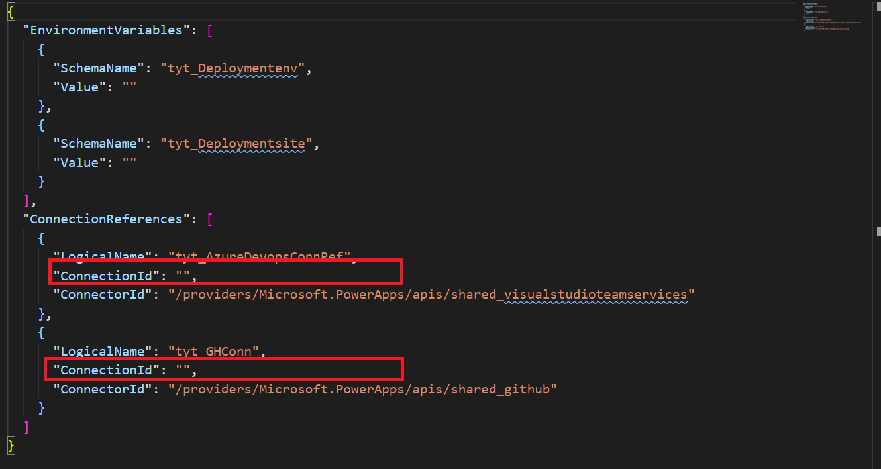
Task: Click empty ConnectionId value for GHConn
Action: click(x=183, y=370)
